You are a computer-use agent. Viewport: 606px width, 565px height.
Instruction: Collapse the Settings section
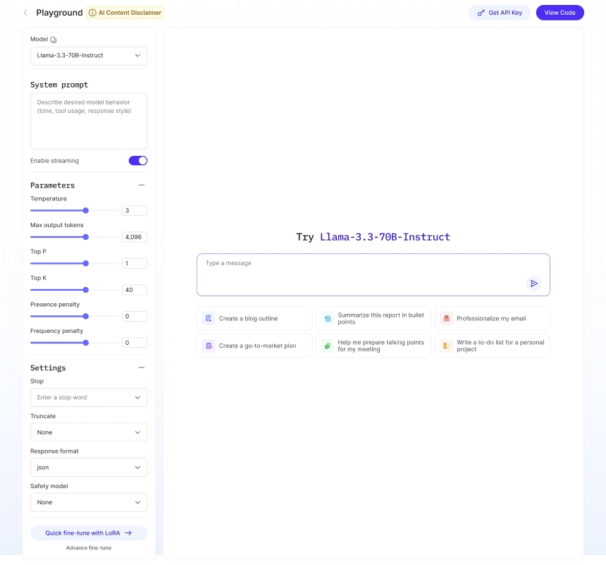tap(142, 368)
